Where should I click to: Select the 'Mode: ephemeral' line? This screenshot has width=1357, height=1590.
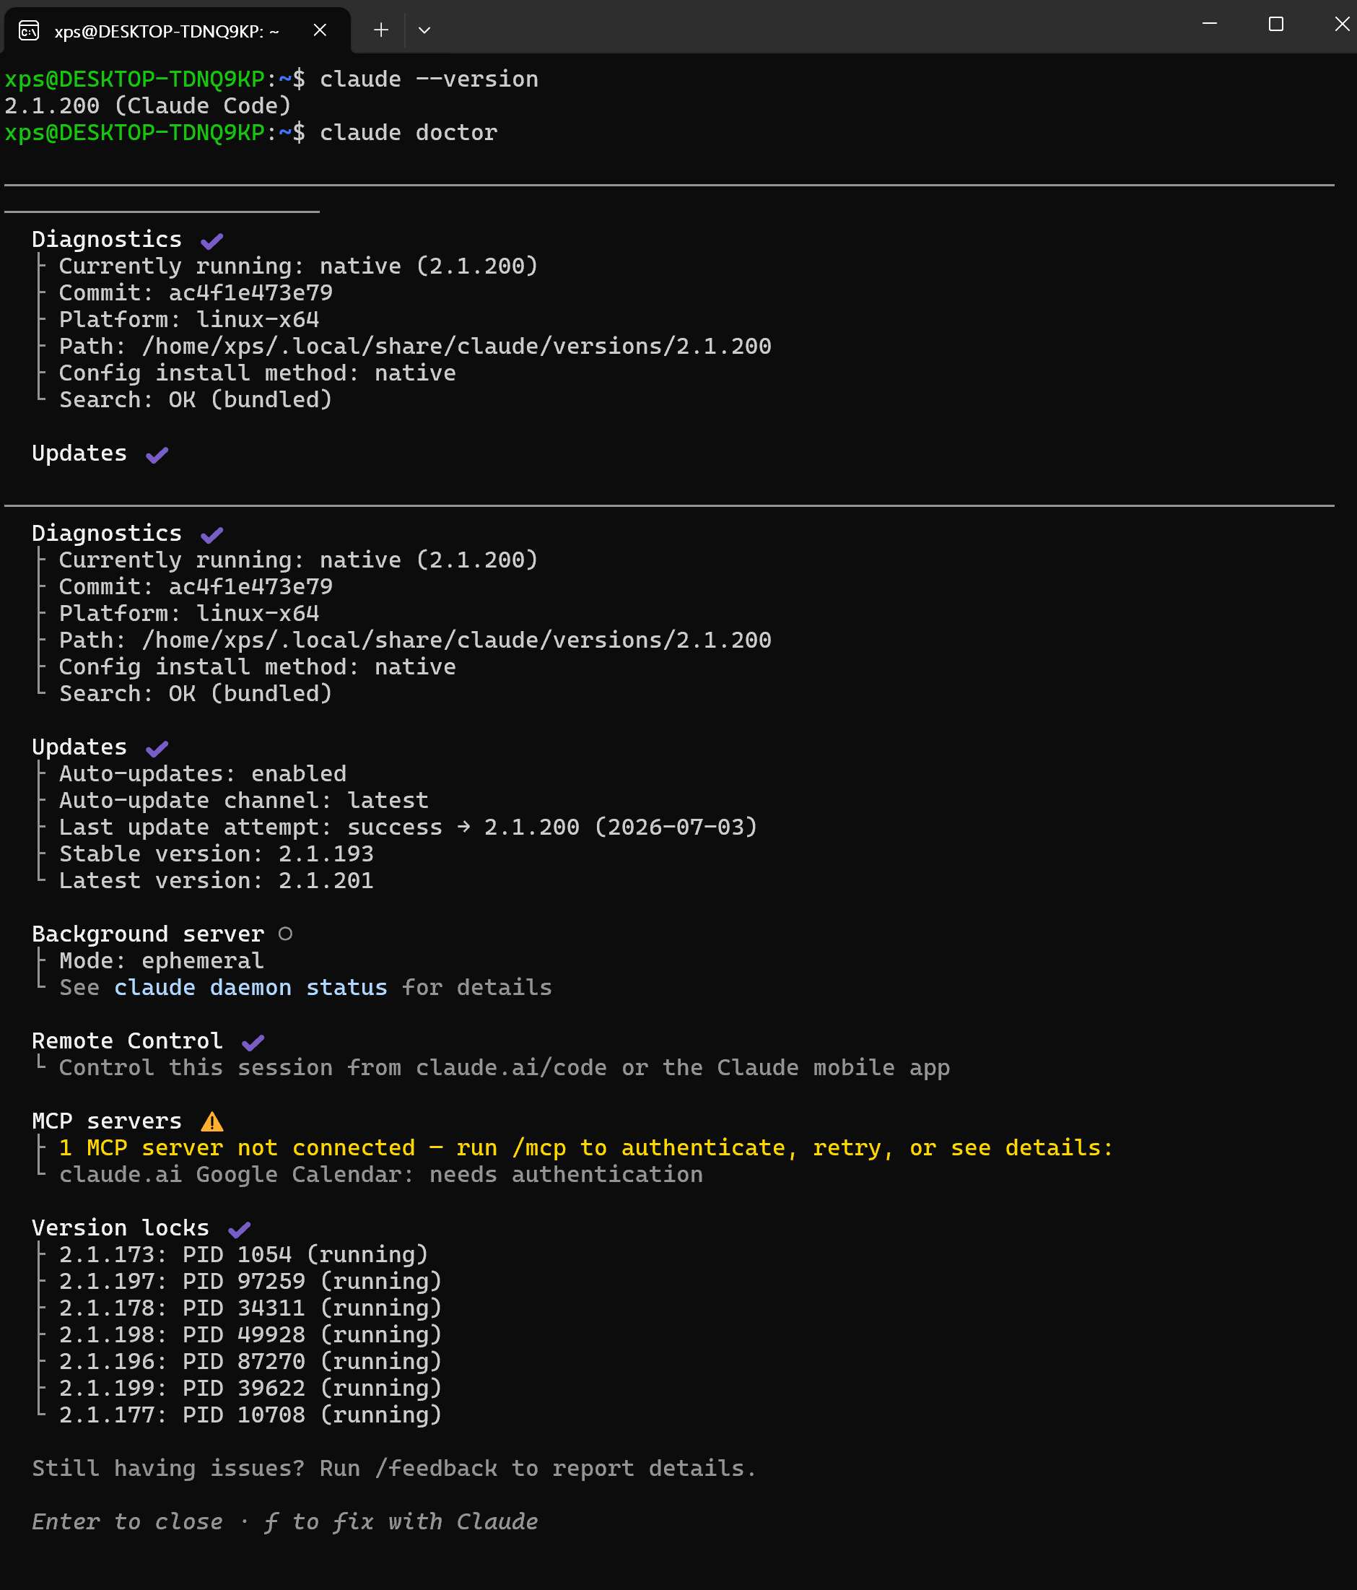[162, 961]
